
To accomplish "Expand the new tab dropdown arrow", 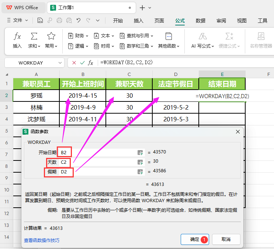I will (x=150, y=8).
